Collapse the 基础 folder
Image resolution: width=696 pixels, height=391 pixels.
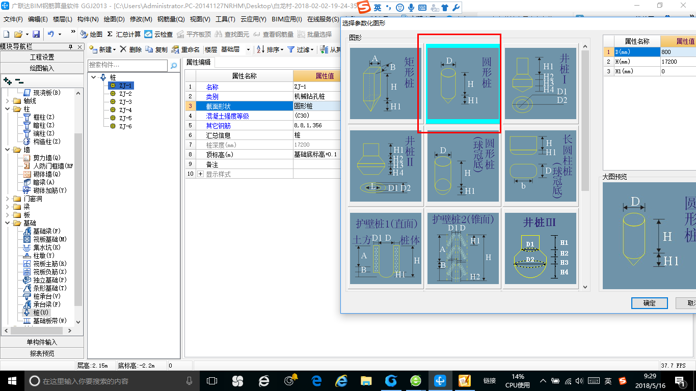tap(7, 223)
